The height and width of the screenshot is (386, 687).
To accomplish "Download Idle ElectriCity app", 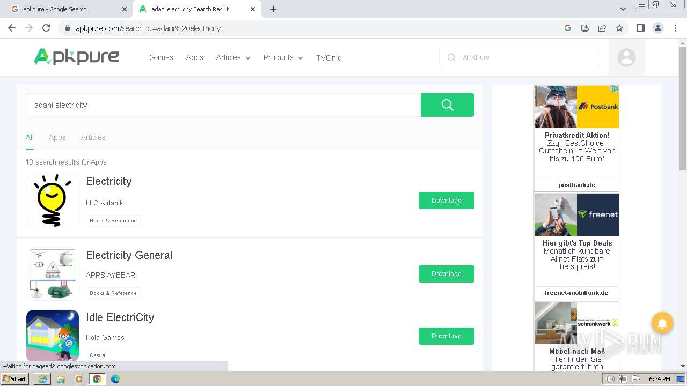I will point(447,336).
